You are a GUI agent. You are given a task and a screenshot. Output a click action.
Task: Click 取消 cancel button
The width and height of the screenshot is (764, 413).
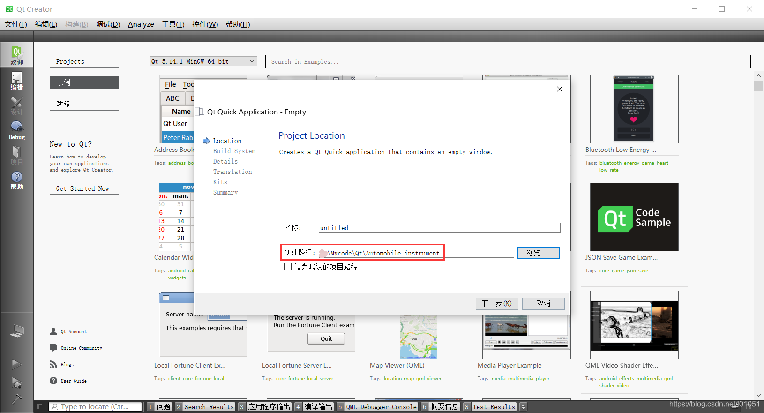tap(543, 304)
